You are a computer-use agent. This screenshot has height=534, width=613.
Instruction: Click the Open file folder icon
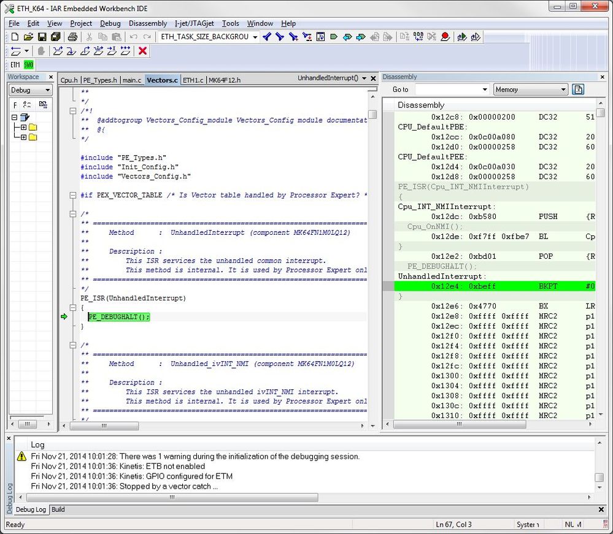click(x=28, y=37)
